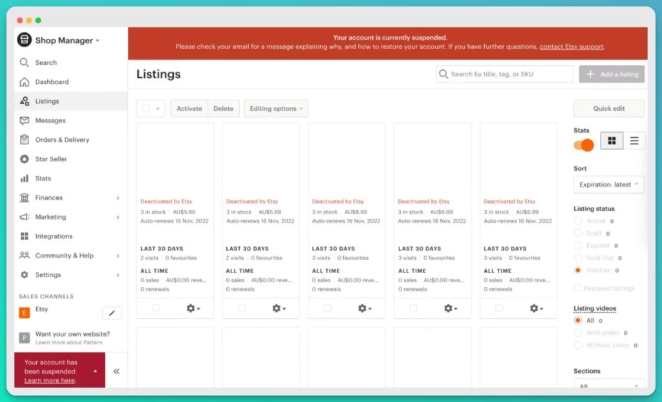Expand the Finances submenu chevron
The width and height of the screenshot is (662, 402).
118,198
